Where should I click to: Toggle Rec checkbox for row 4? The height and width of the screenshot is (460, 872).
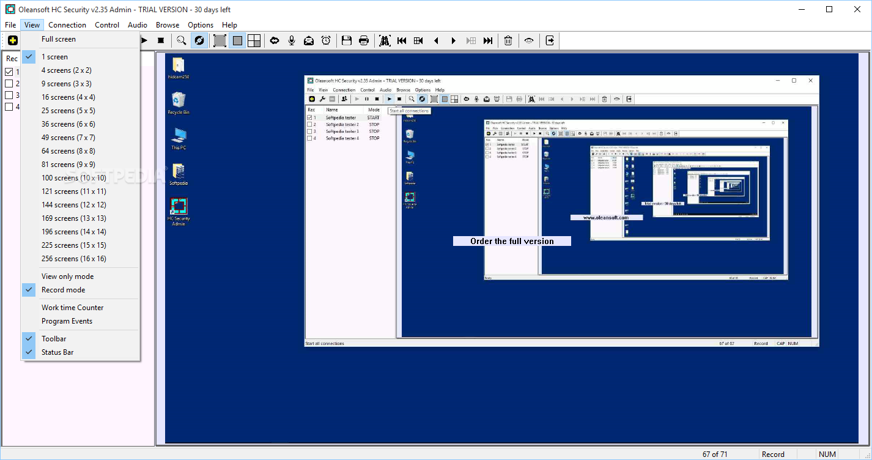[9, 107]
